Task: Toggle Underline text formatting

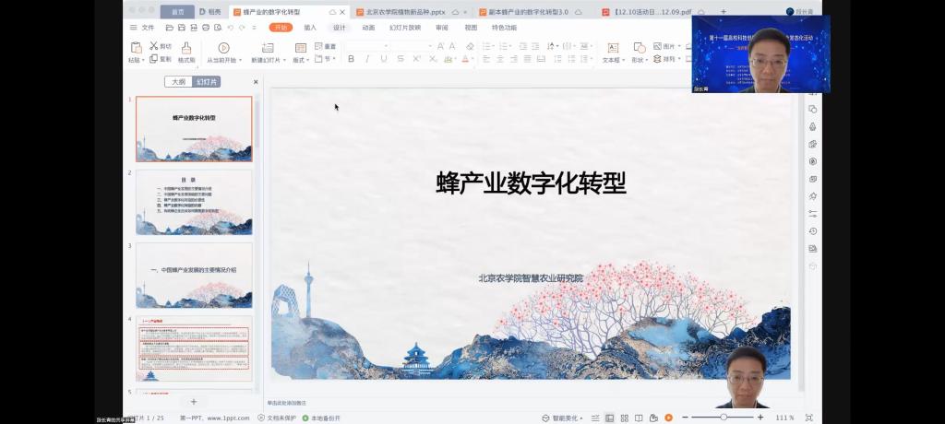Action: 384,59
